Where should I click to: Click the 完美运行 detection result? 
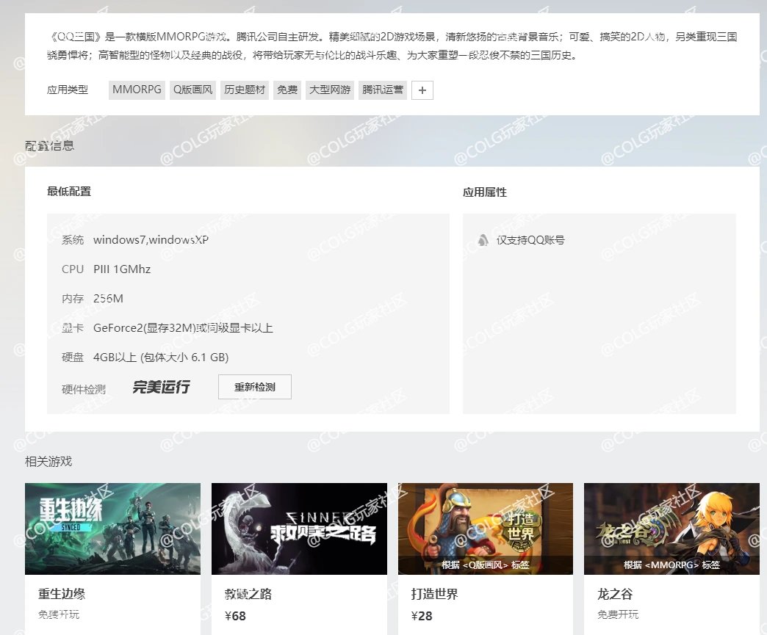point(161,387)
